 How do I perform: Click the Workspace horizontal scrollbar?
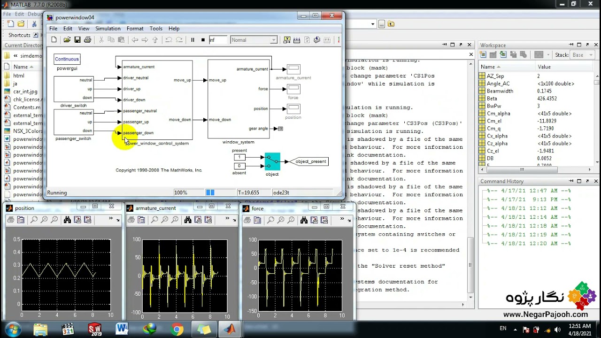(x=537, y=170)
